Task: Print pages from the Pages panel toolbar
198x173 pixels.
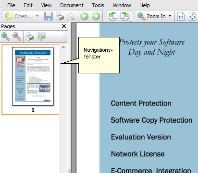Action: (x=30, y=36)
